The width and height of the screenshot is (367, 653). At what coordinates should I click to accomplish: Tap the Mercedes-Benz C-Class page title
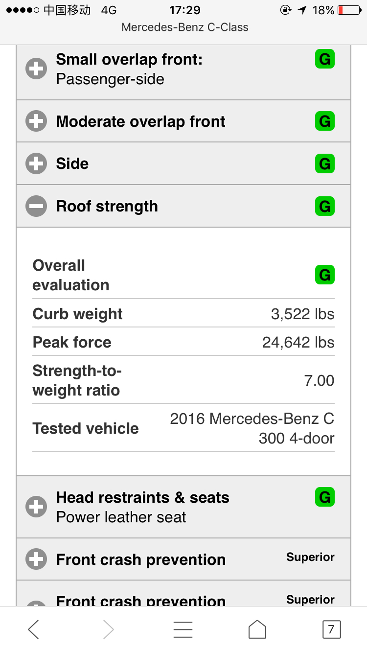[x=184, y=27]
